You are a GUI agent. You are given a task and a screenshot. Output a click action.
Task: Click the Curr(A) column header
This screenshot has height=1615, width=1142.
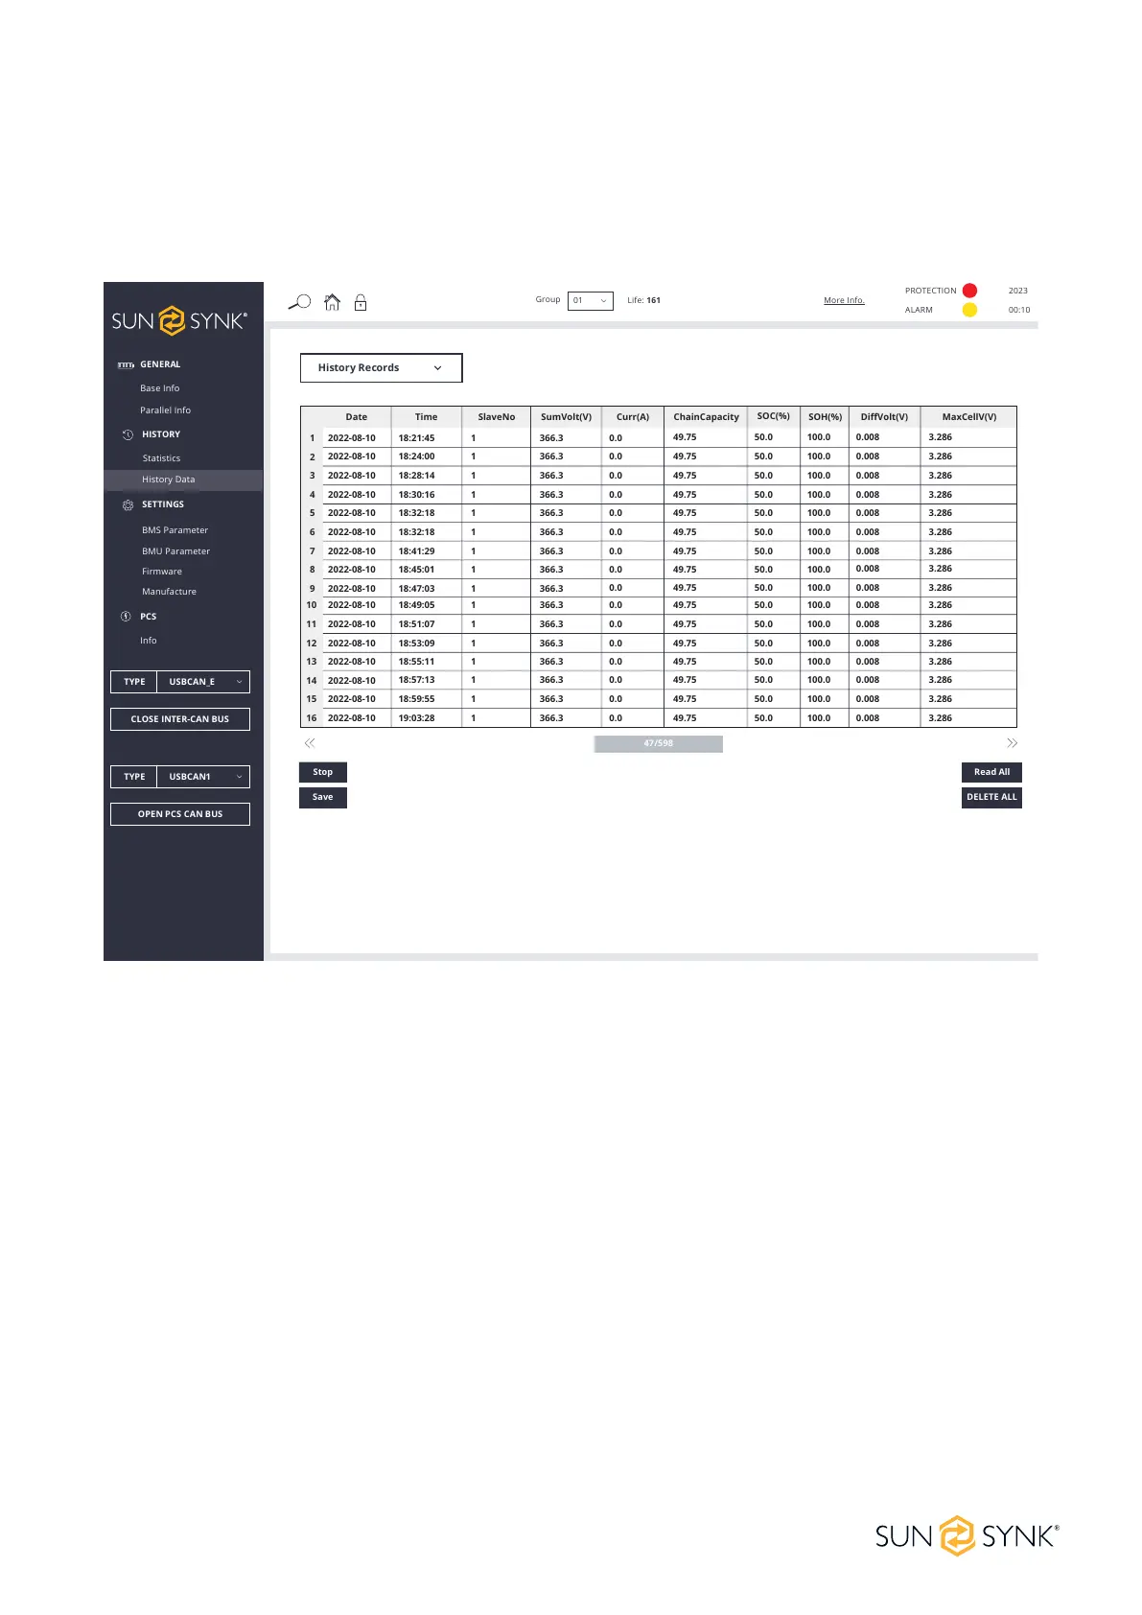pos(633,417)
